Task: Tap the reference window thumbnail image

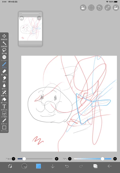Action: pyautogui.click(x=30, y=29)
